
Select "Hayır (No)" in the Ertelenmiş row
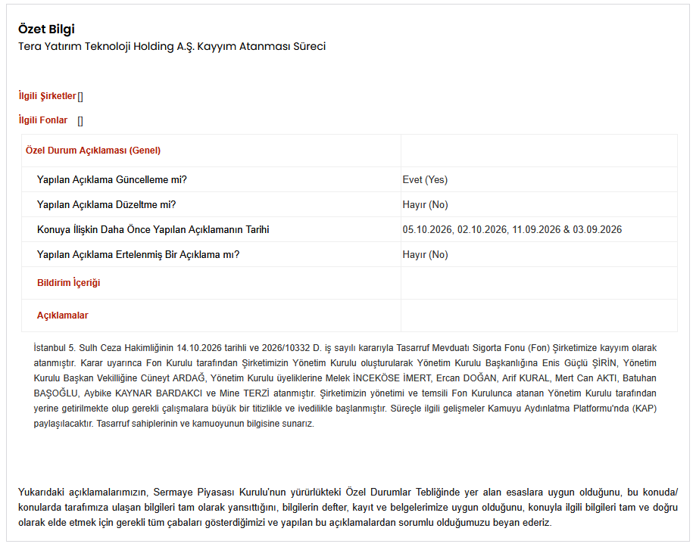coord(425,255)
